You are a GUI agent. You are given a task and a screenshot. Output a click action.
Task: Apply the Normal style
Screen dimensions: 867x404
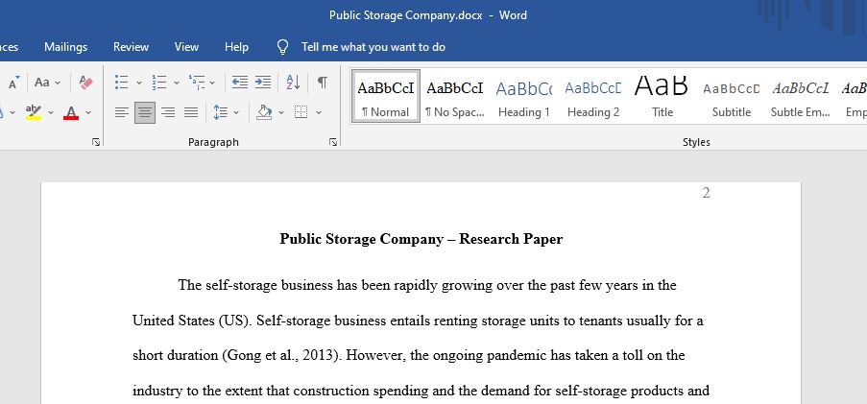386,96
